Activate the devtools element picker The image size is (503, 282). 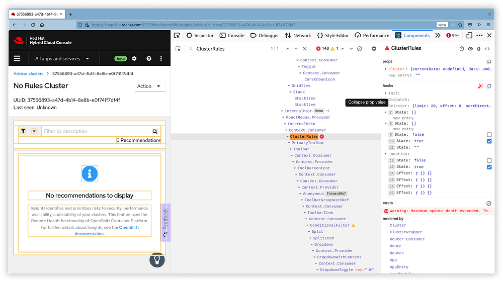[177, 35]
